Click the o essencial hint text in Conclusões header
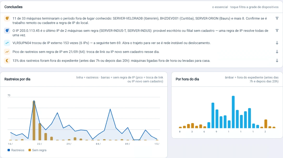The height and width of the screenshot is (158, 283). point(245,7)
